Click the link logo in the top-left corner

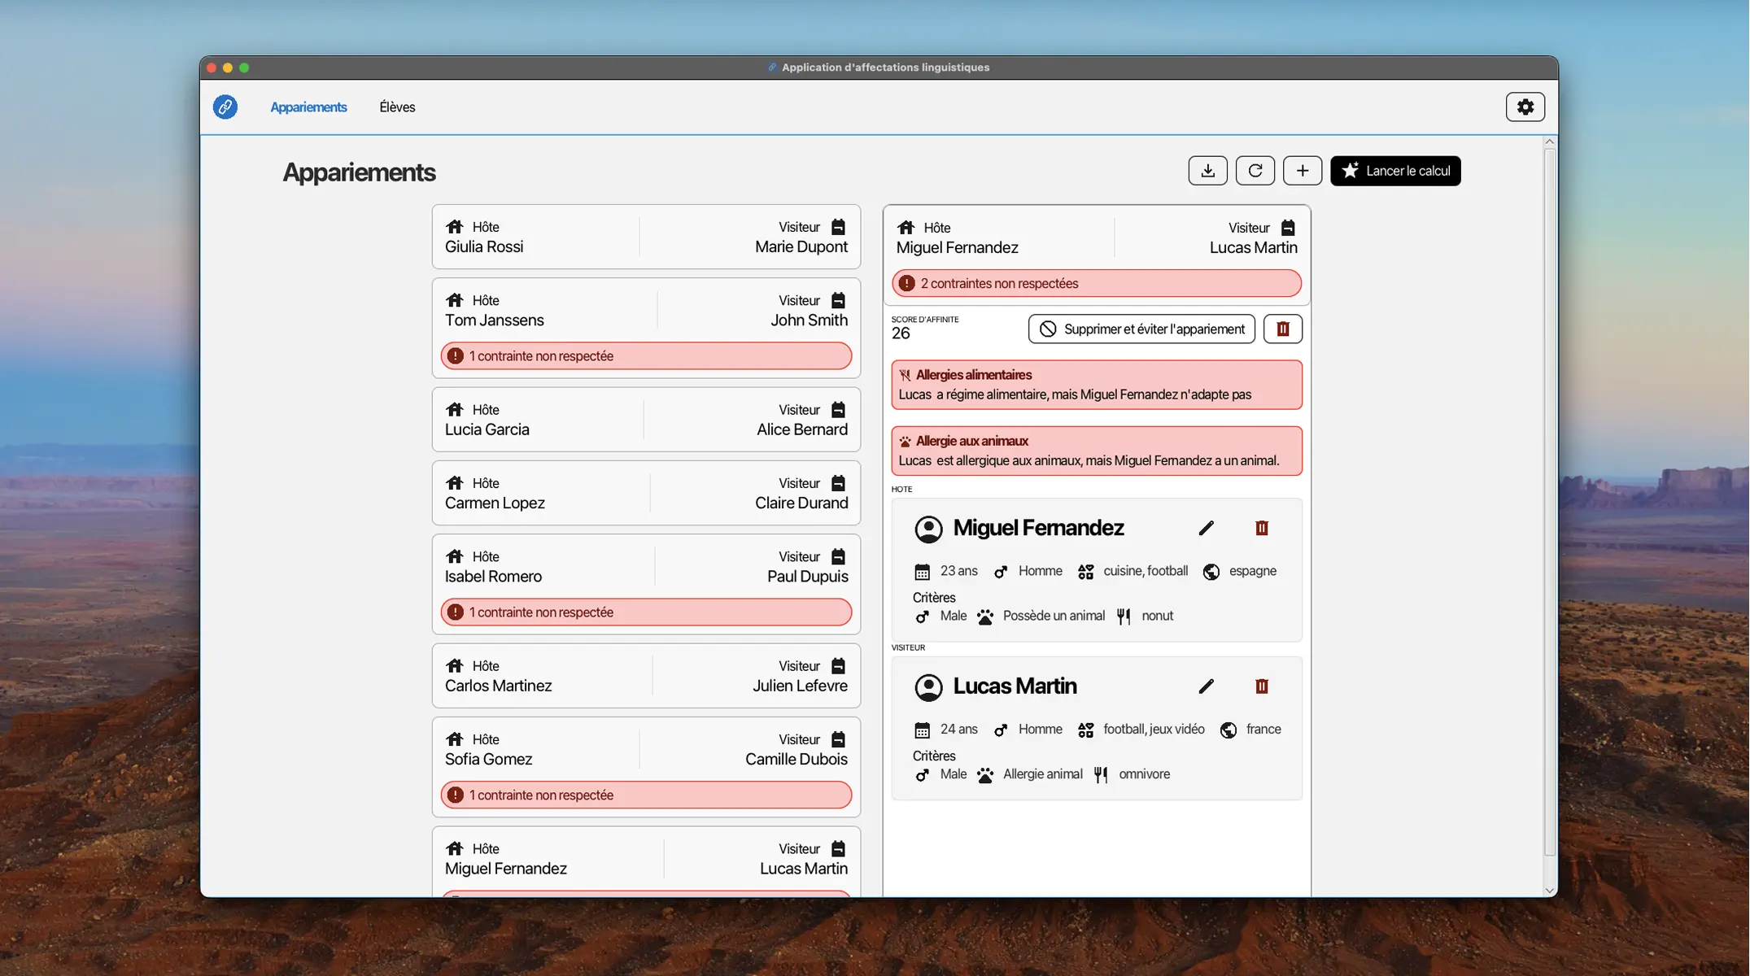[225, 107]
